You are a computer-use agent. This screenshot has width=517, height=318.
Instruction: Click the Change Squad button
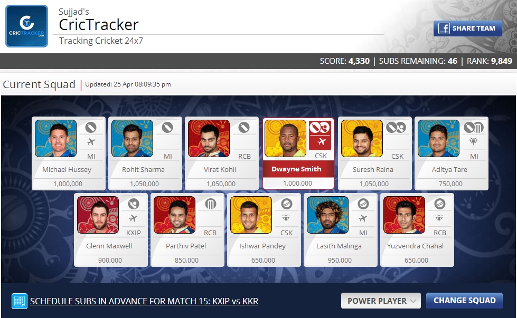point(464,300)
